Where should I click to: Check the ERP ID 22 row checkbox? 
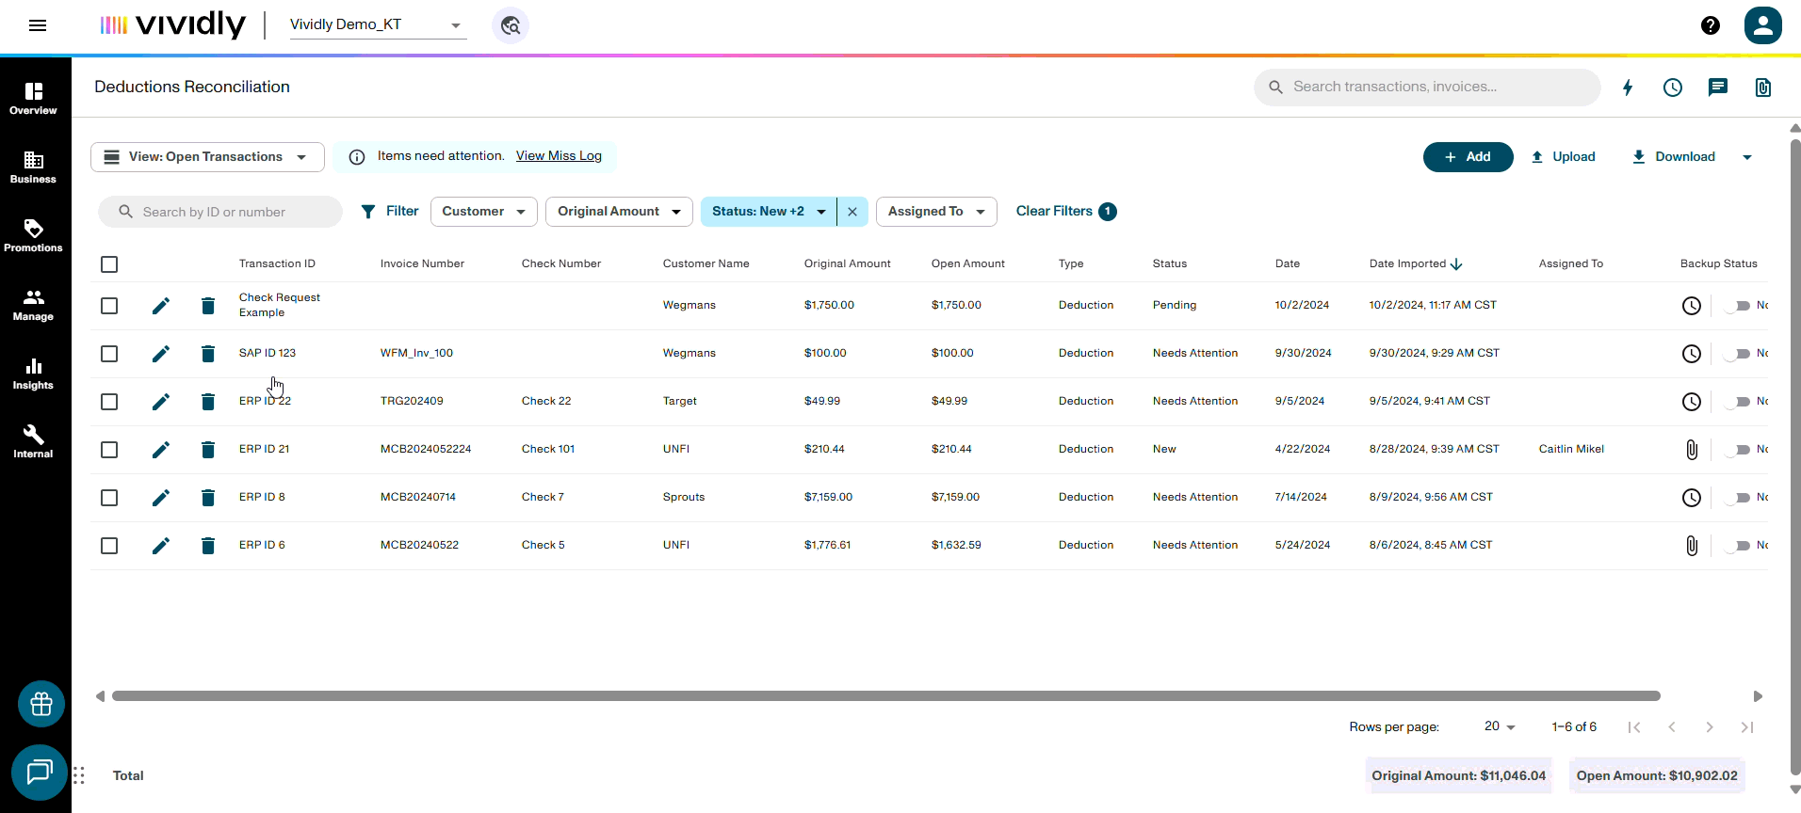pyautogui.click(x=109, y=402)
